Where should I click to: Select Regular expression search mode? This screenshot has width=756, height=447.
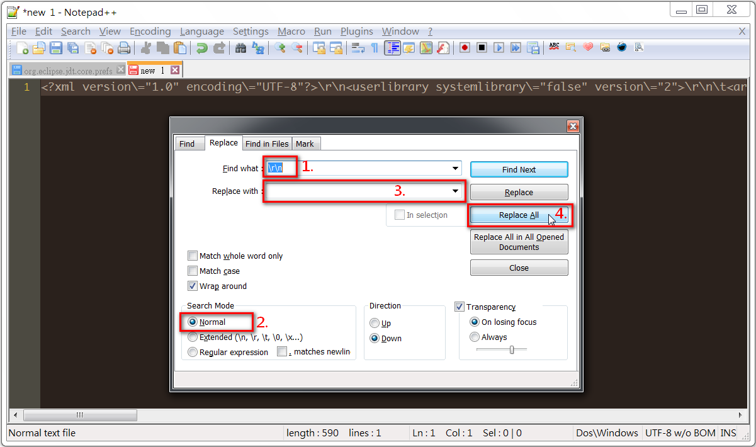click(228, 352)
